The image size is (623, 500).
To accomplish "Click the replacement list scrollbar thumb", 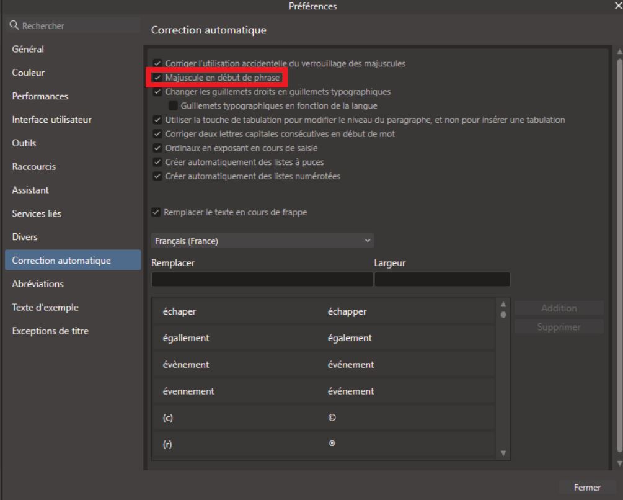I will [503, 315].
